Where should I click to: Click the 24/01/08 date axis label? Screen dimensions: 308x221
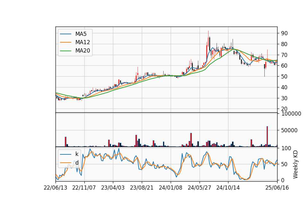click(x=170, y=188)
